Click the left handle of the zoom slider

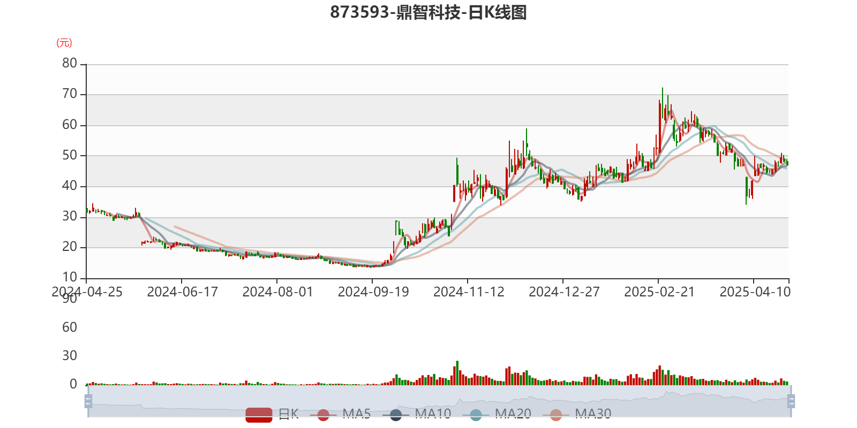(x=87, y=401)
